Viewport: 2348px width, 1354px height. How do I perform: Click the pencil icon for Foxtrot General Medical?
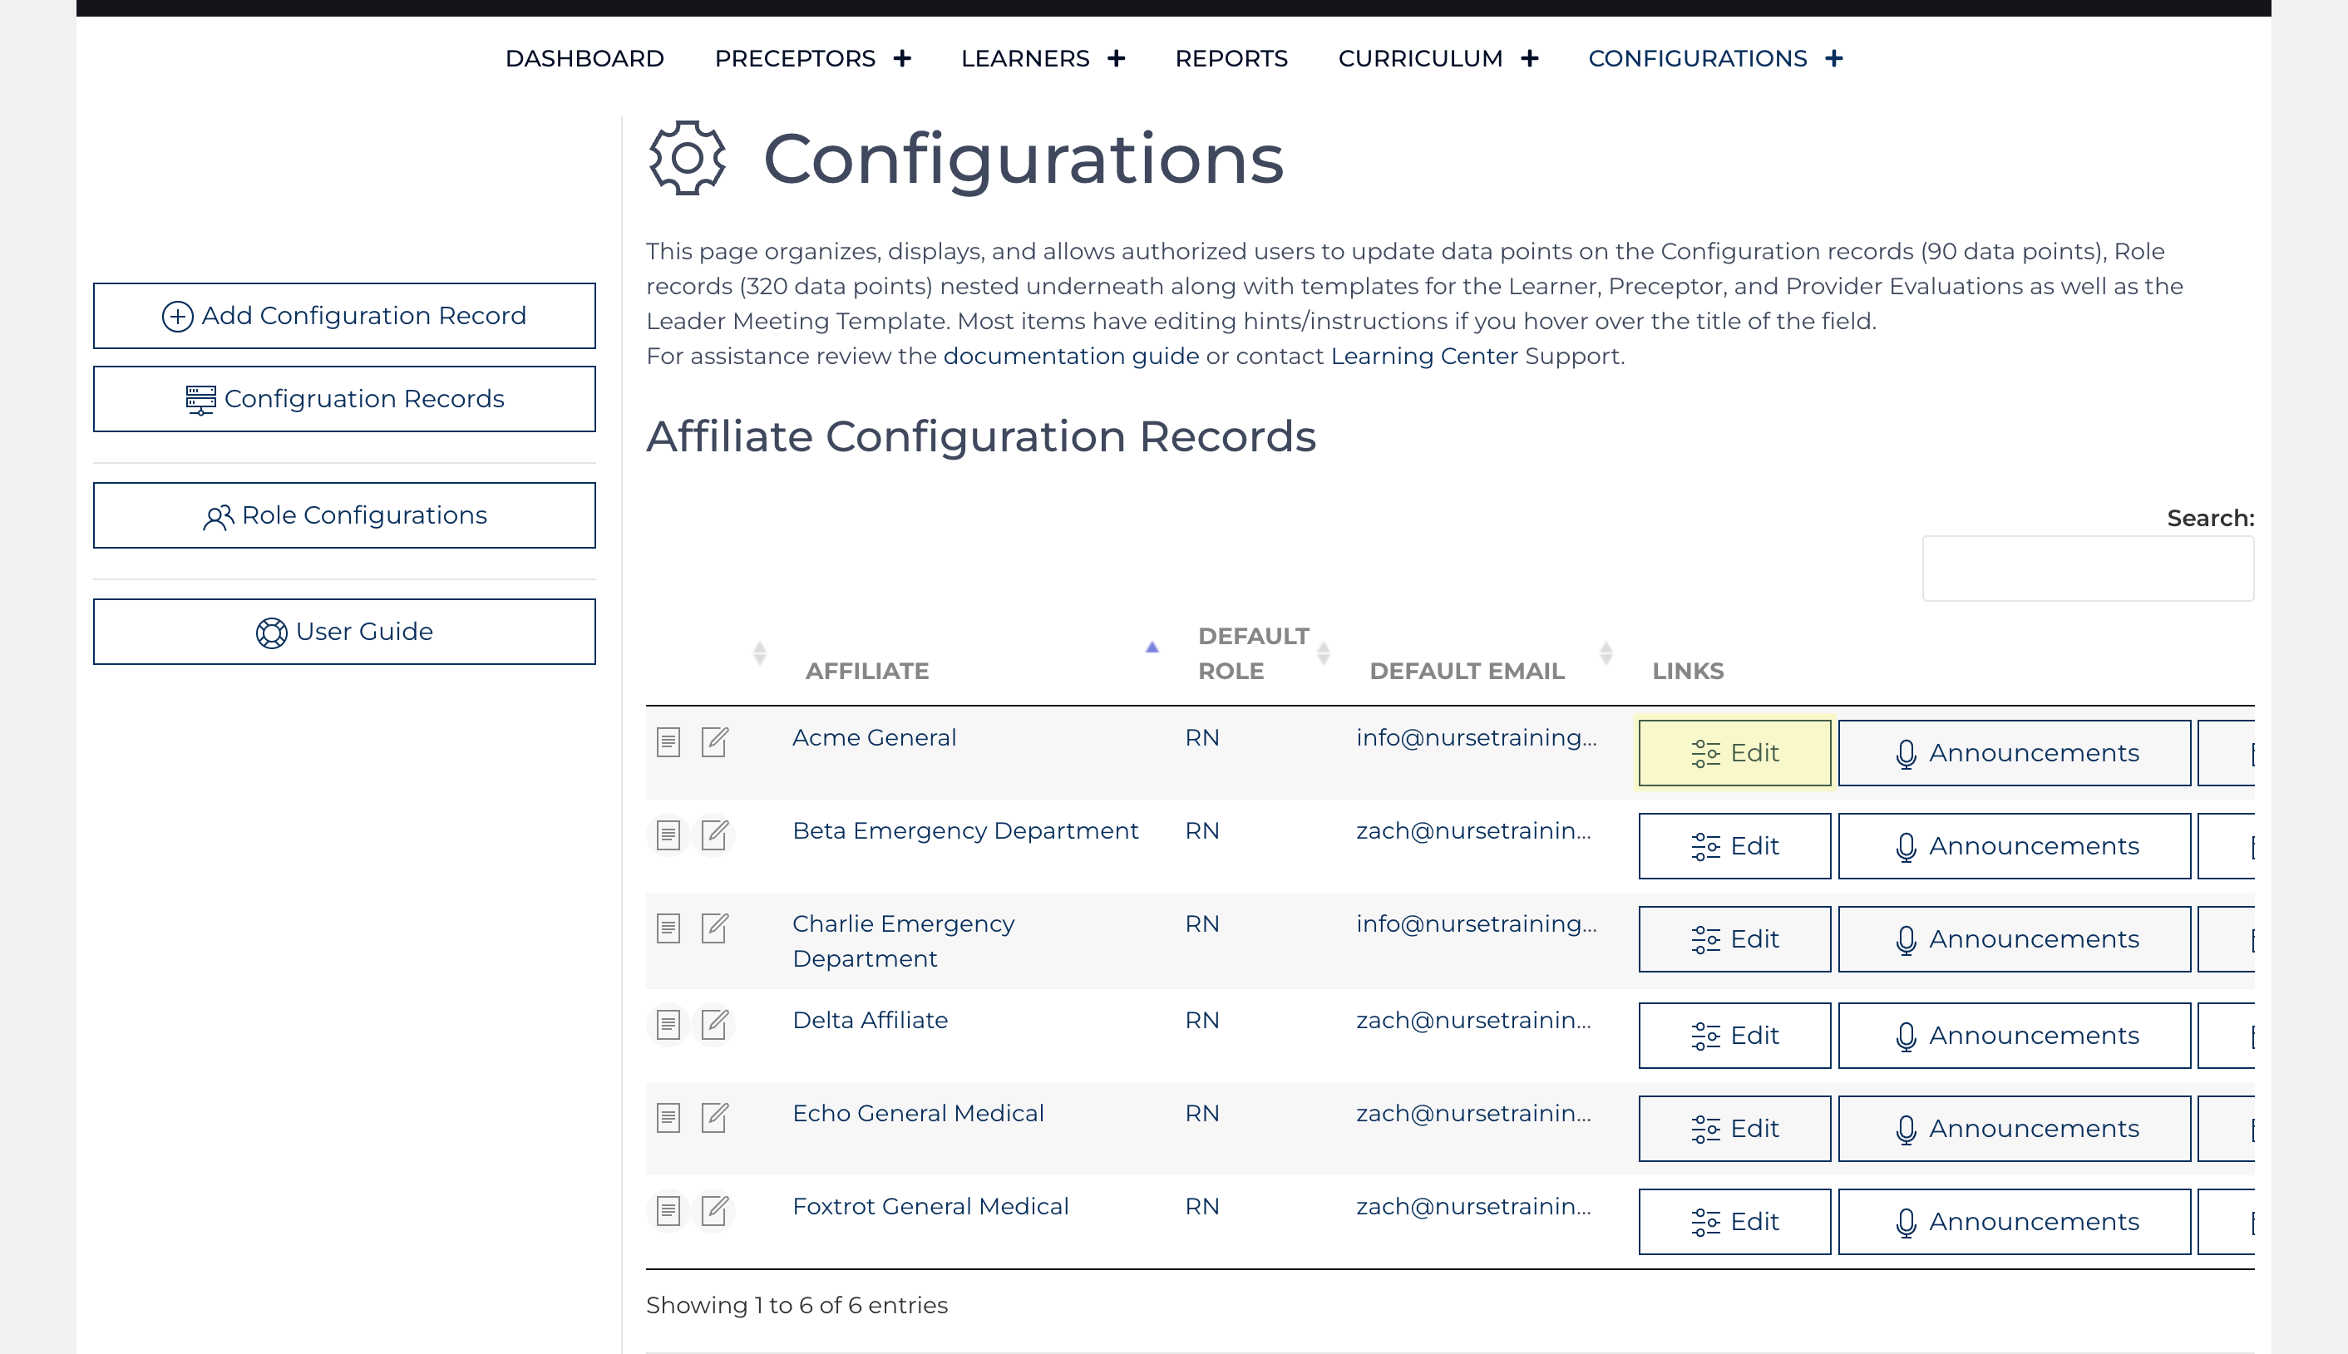pos(713,1212)
